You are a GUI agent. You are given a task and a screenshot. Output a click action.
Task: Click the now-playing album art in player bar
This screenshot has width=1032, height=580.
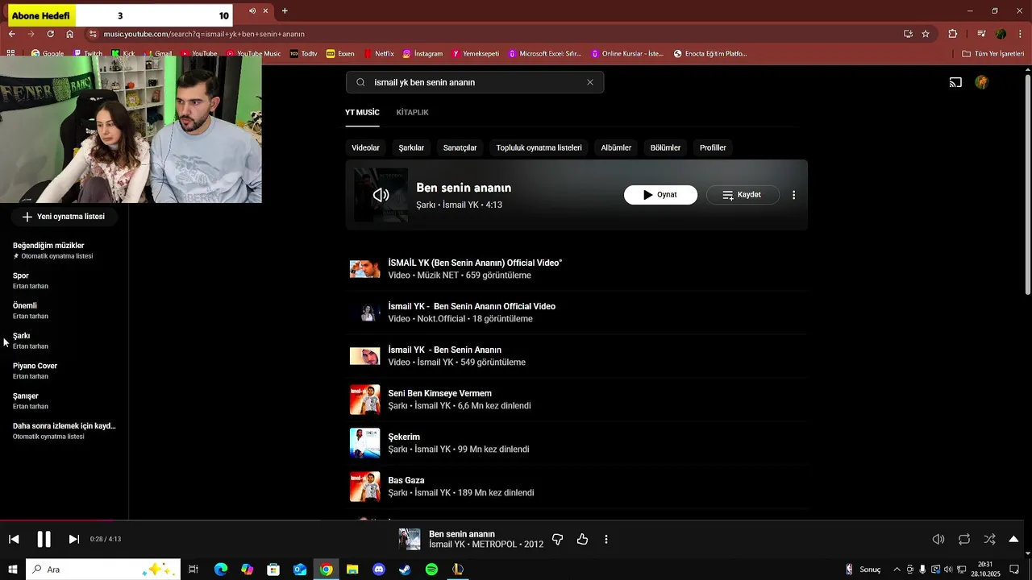pyautogui.click(x=410, y=539)
